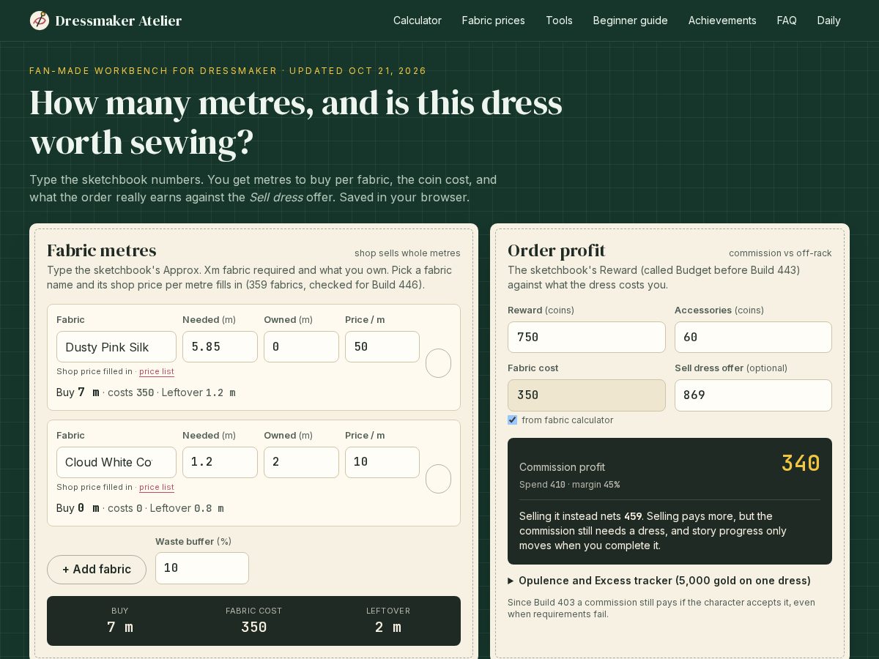The height and width of the screenshot is (659, 879).
Task: Click the Fabric cost field showing 350
Action: 587,395
